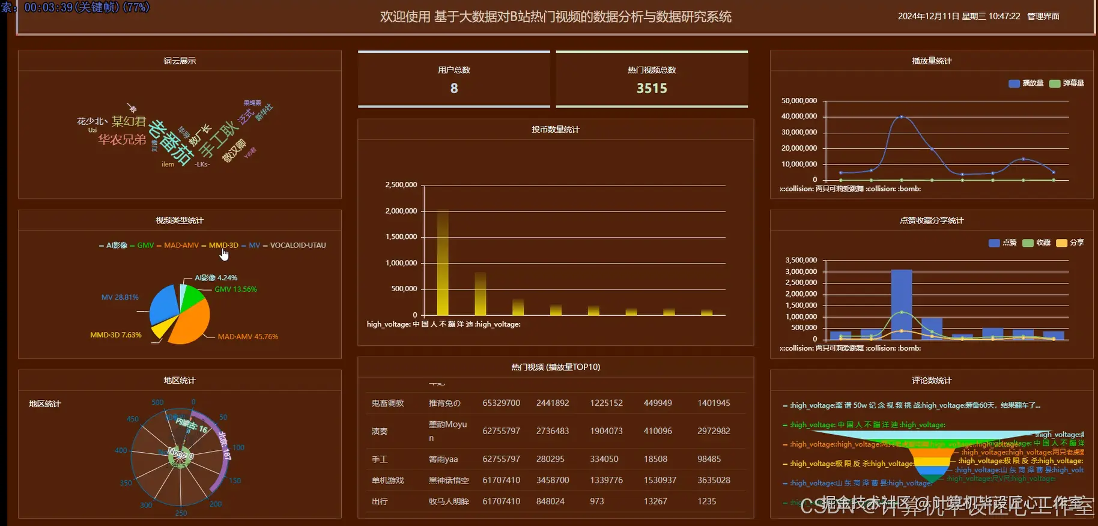The height and width of the screenshot is (526, 1098).
Task: Toggle GMV in the pie legend
Action: tap(142, 245)
